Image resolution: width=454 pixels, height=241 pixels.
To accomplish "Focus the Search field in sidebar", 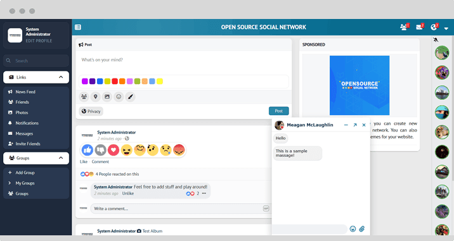I will click(36, 61).
